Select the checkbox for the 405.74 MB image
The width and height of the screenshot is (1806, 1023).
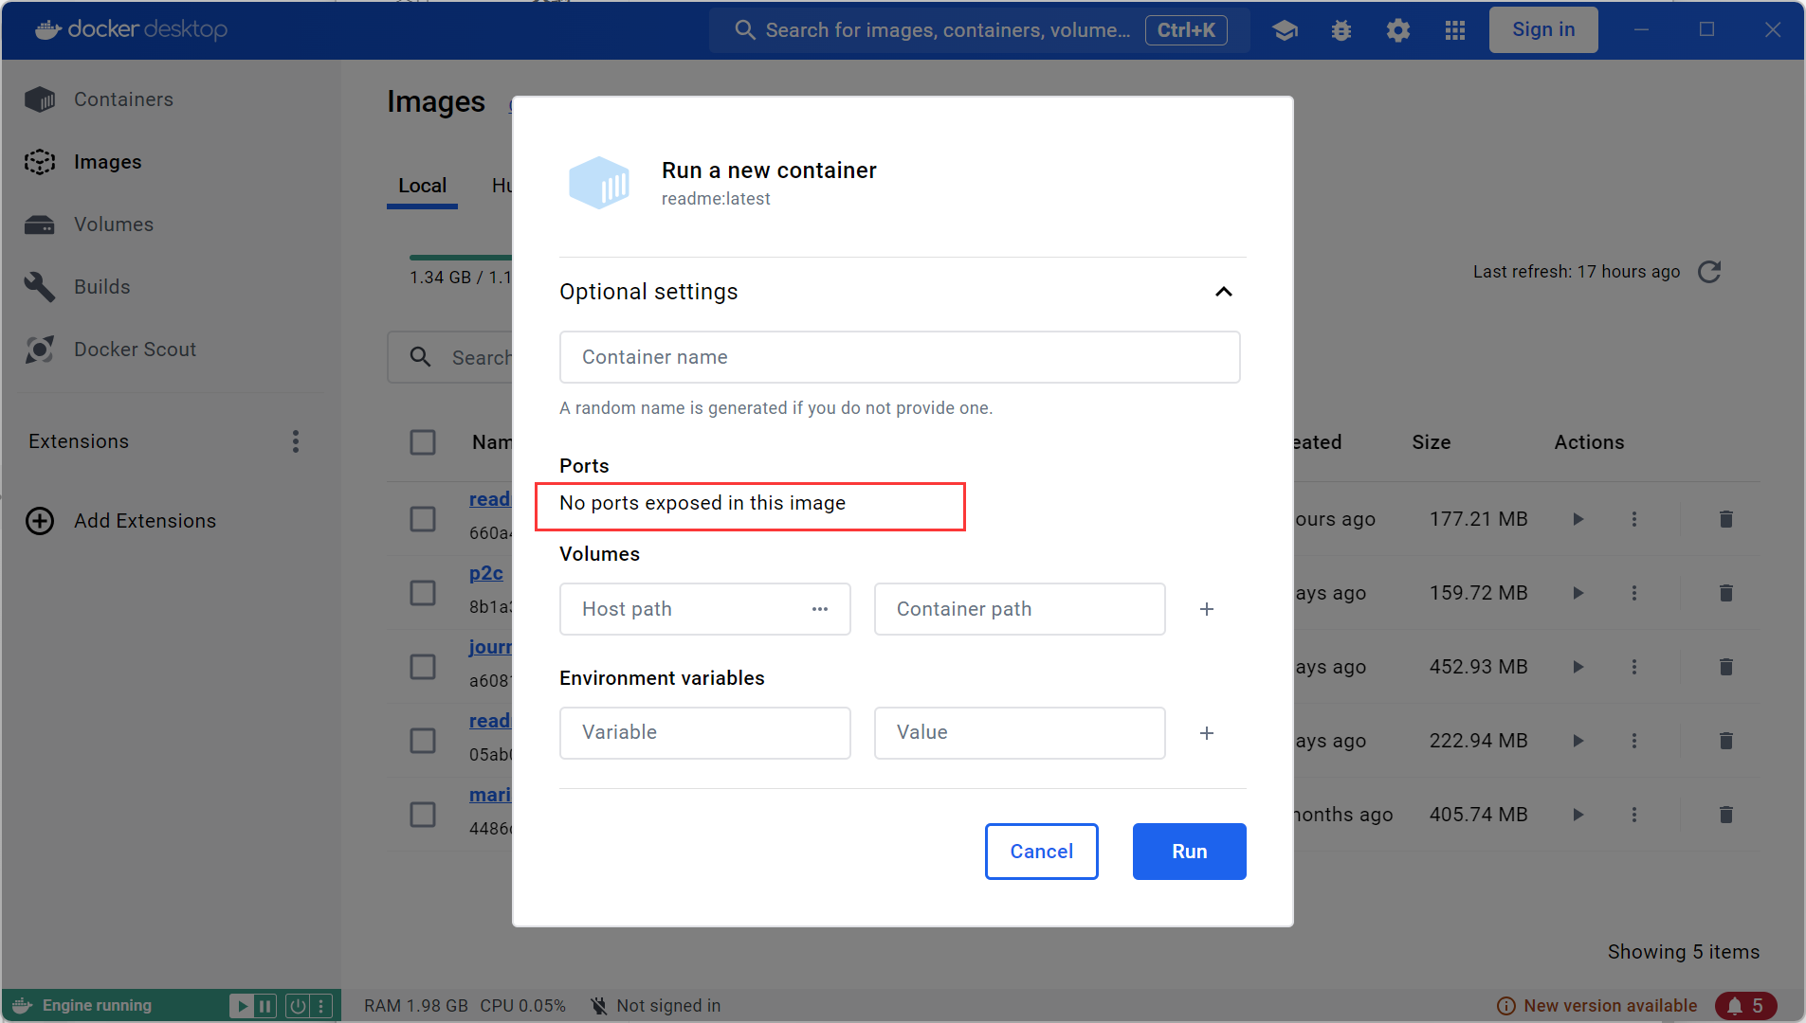[423, 815]
